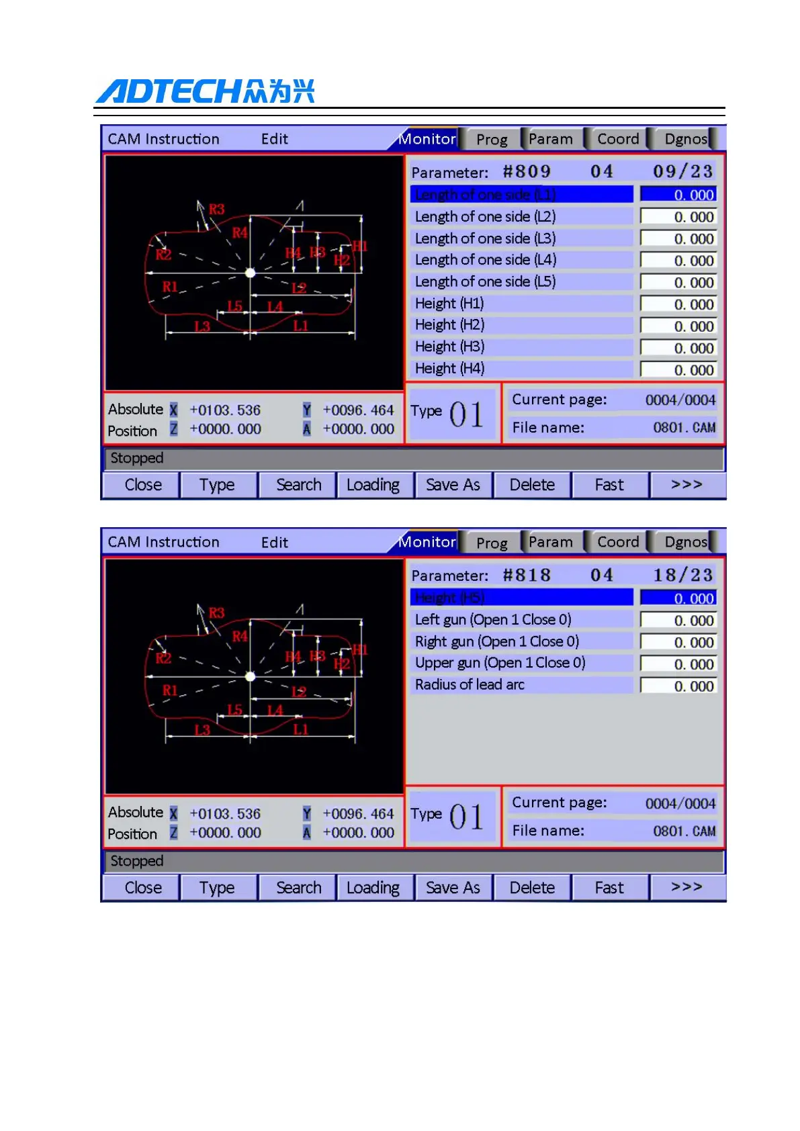Select Length of one side (L4) value field
The image size is (800, 1131).
678,261
